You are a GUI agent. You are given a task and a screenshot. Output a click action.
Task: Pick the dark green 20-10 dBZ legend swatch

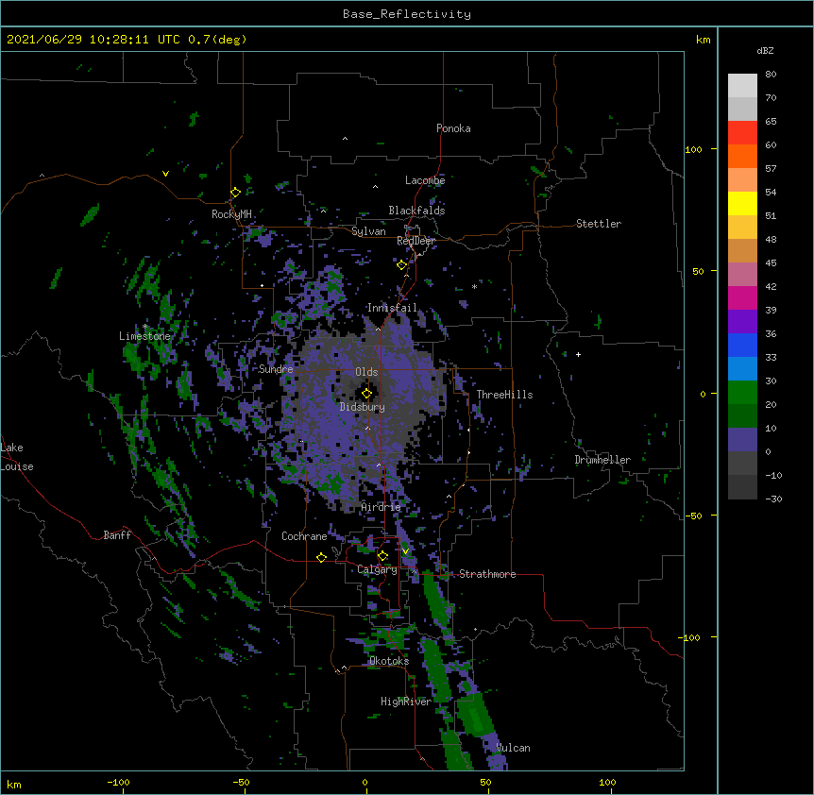742,415
